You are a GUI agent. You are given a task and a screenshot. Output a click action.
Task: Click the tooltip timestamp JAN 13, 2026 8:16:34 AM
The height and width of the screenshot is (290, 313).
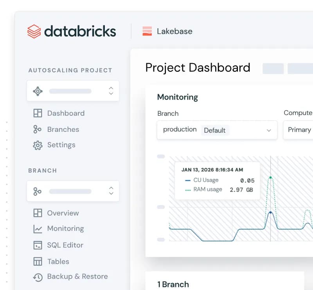point(212,170)
